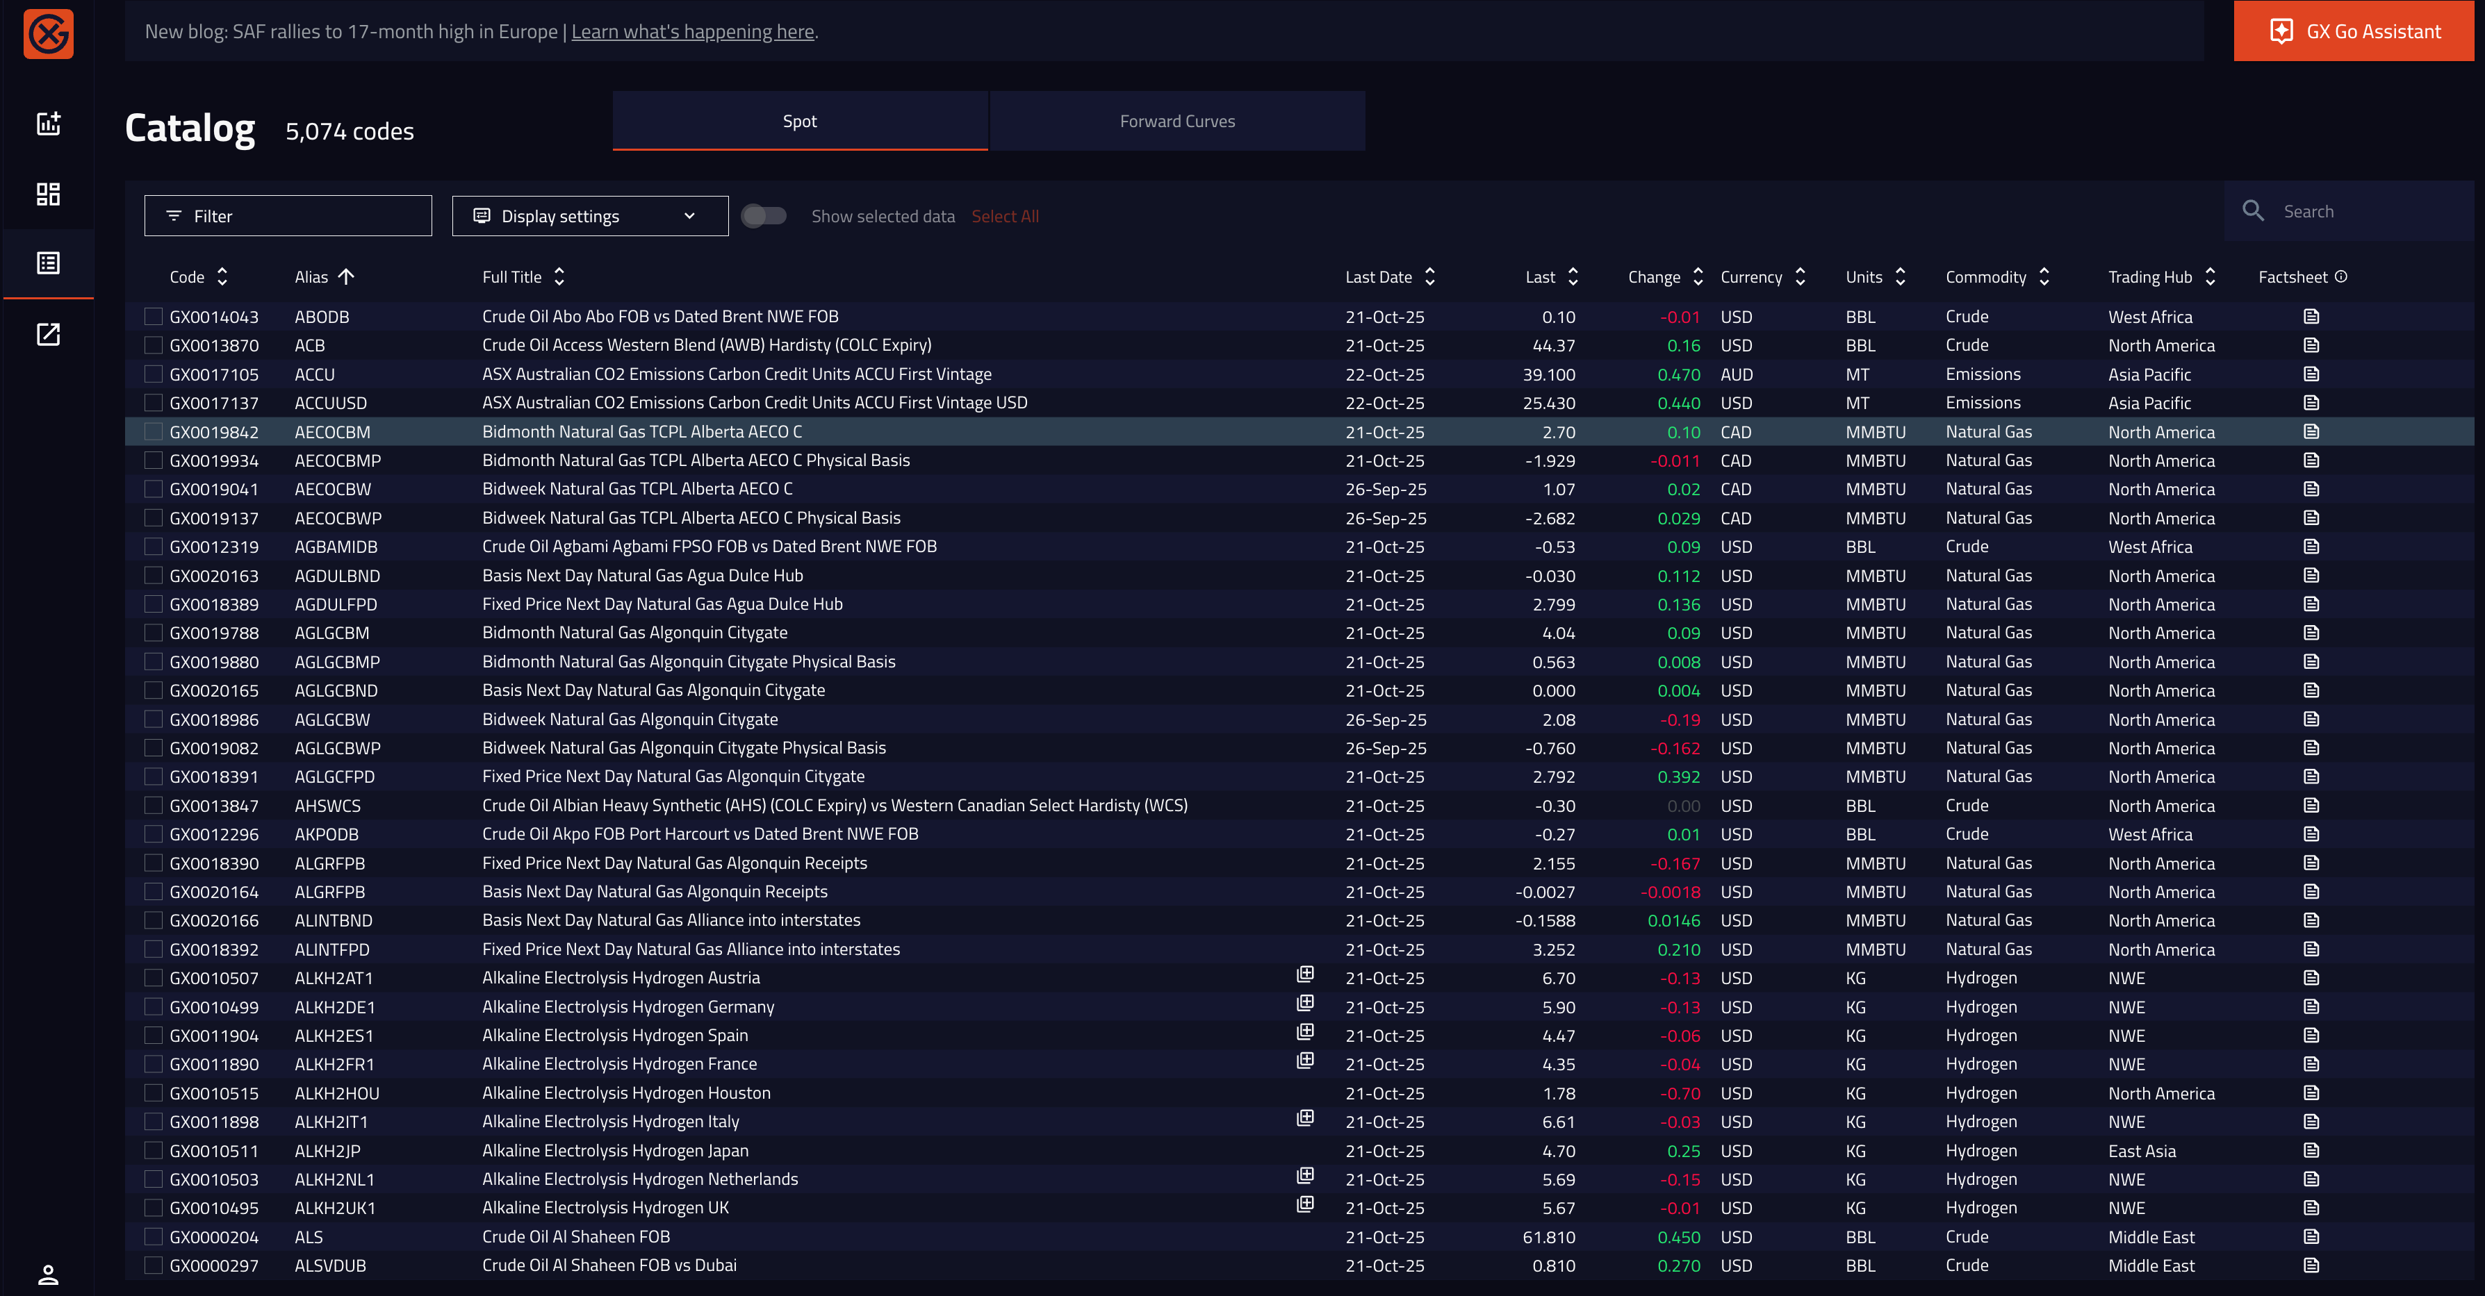
Task: Toggle the Show selected data switch
Action: click(x=763, y=216)
